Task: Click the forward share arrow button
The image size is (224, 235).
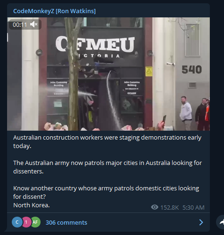Action: pyautogui.click(x=221, y=222)
